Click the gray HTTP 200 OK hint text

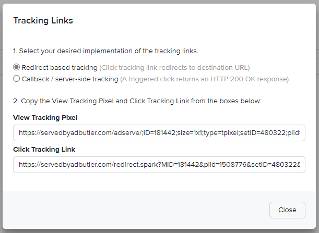(204, 79)
